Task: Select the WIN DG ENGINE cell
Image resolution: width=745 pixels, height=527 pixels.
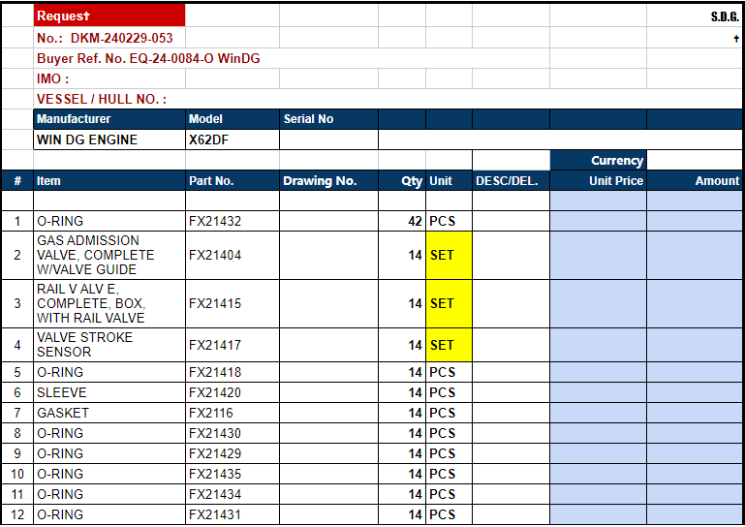Action: [109, 139]
